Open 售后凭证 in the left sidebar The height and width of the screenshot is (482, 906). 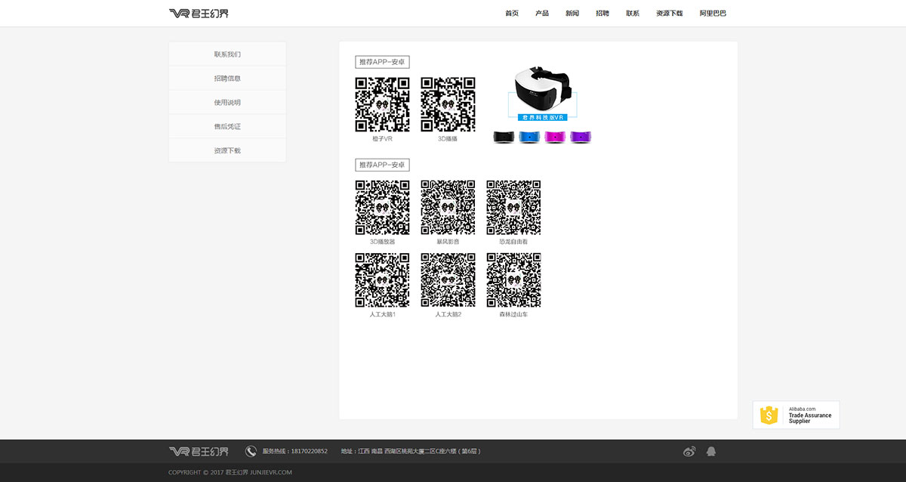point(227,127)
